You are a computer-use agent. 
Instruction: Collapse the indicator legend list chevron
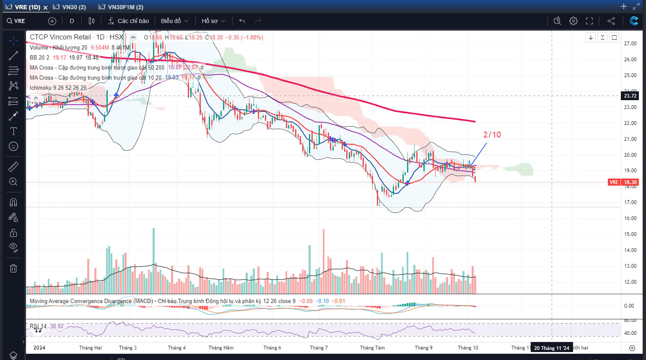point(36,98)
